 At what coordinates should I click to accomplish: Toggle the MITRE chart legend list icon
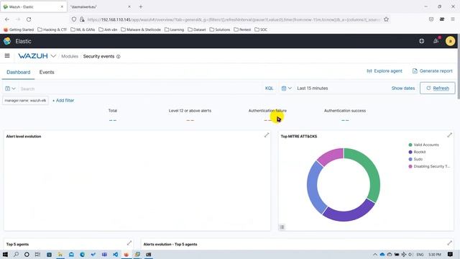(282, 227)
